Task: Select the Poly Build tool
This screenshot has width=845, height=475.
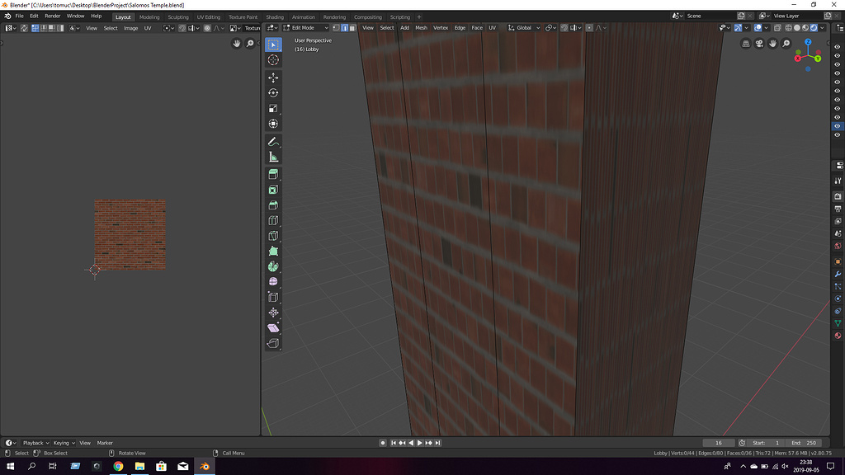Action: [273, 251]
